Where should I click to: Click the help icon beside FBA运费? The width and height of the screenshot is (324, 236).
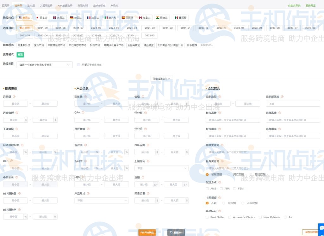(148, 145)
